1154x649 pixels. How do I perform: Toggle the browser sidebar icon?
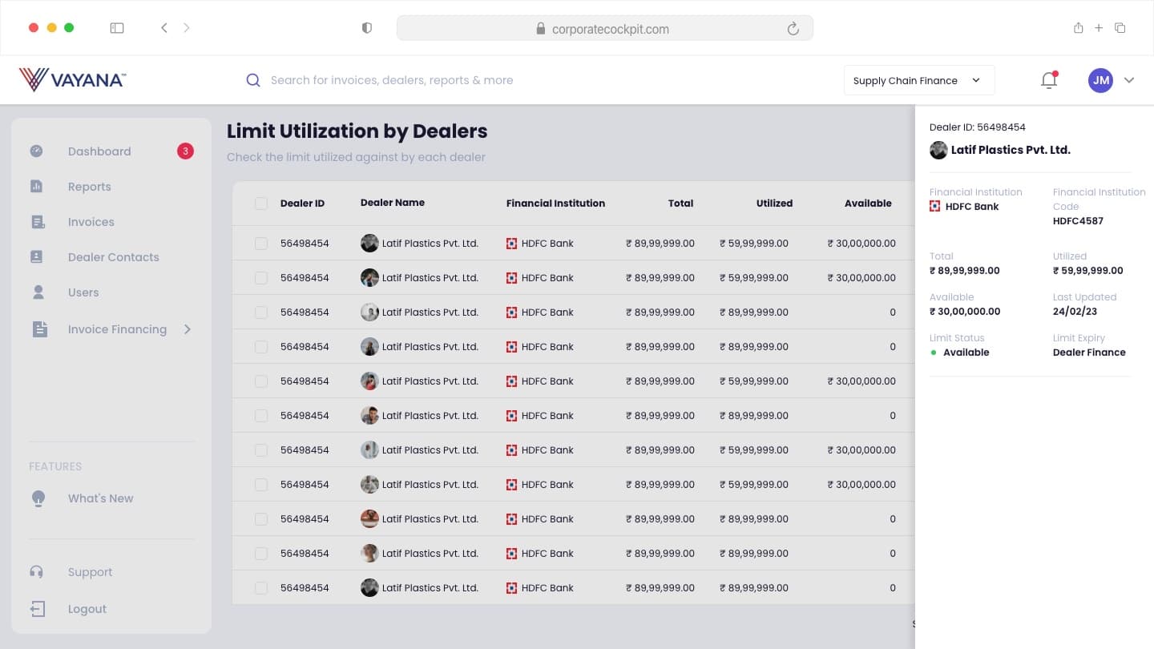click(x=117, y=28)
